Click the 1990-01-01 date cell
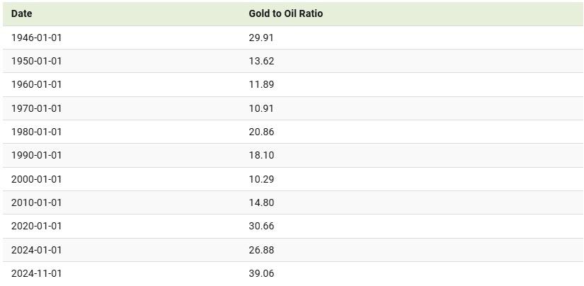584x286 pixels. pyautogui.click(x=37, y=155)
